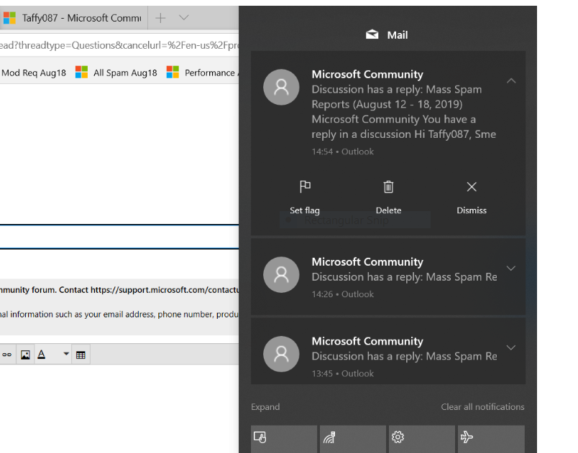The image size is (578, 453).
Task: Click the avatar of the 14:26 notification
Action: coord(281,274)
